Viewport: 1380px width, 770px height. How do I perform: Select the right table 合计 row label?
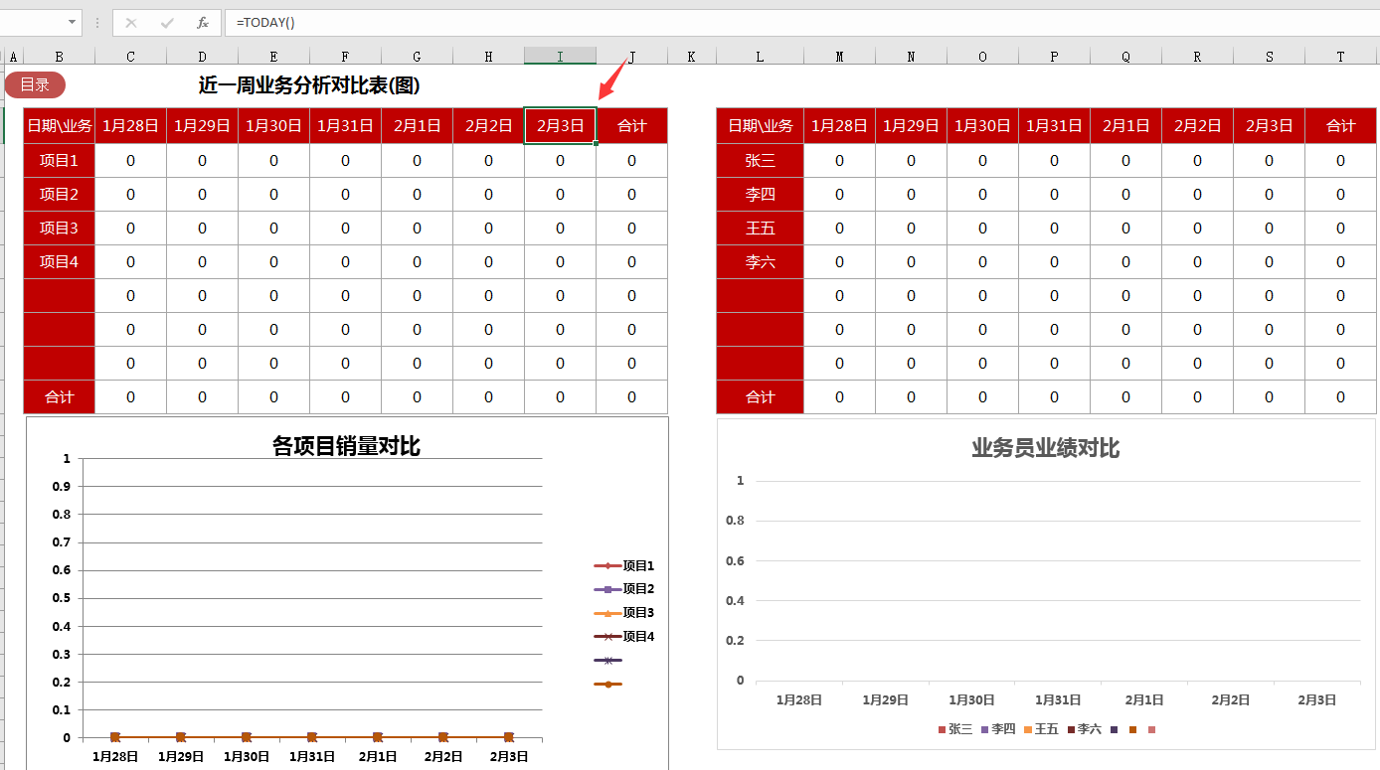point(760,397)
